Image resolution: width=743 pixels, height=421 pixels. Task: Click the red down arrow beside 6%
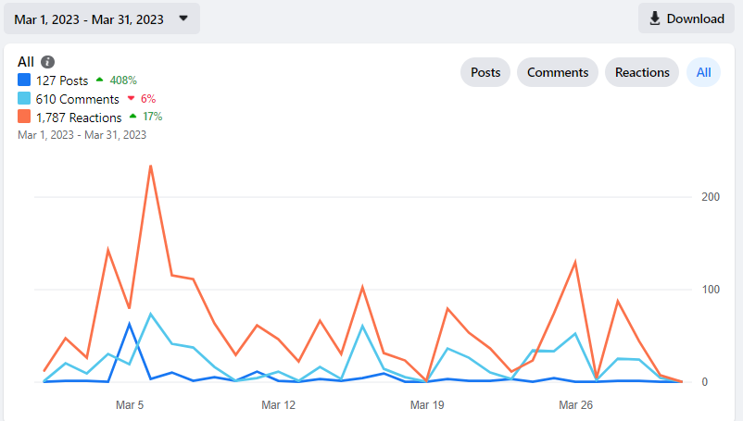[132, 98]
